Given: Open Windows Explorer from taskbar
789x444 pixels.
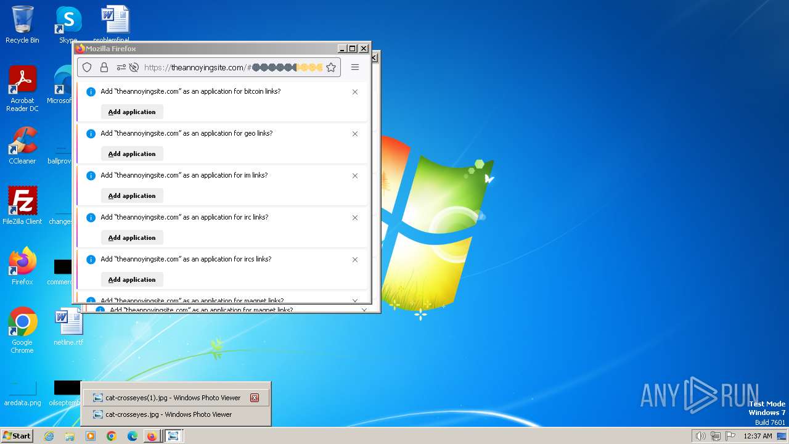Looking at the screenshot, I should click(70, 436).
